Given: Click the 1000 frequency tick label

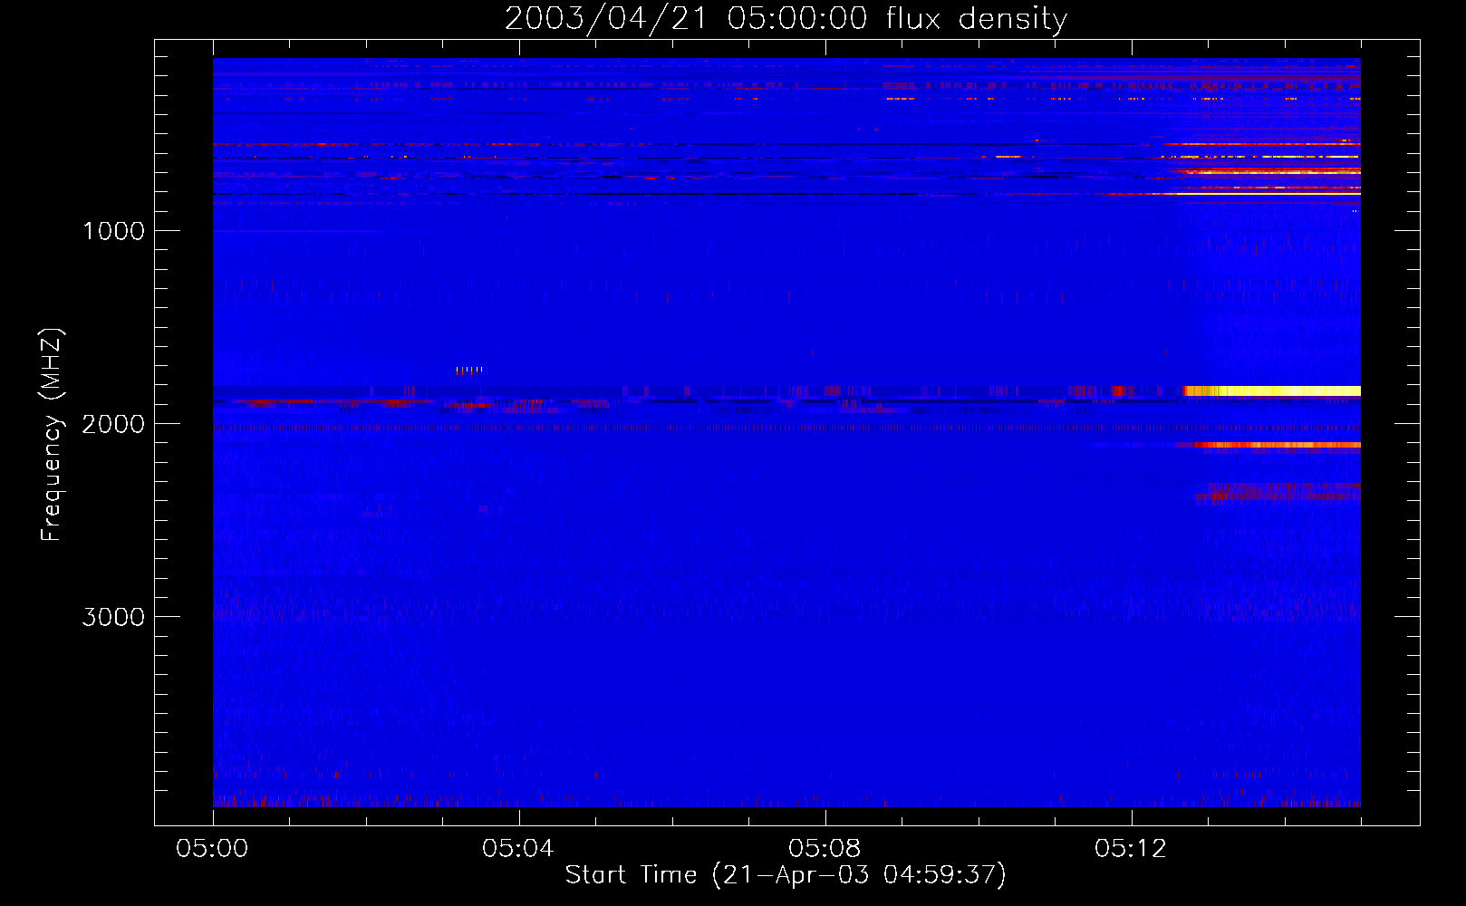Looking at the screenshot, I should (113, 231).
